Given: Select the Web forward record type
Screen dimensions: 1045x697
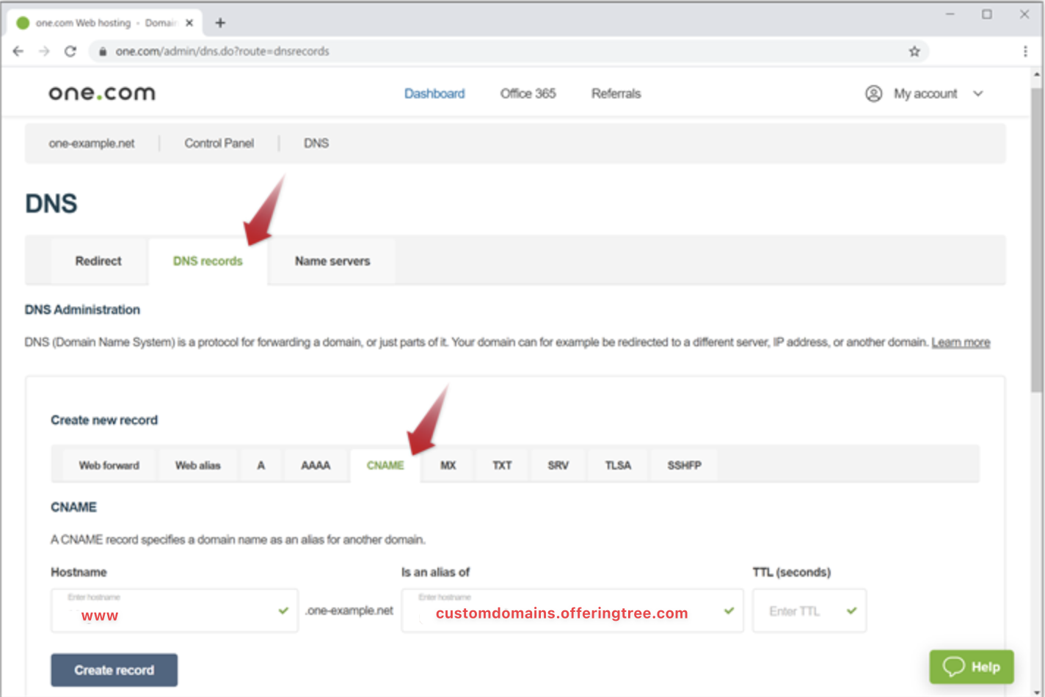Looking at the screenshot, I should click(109, 465).
